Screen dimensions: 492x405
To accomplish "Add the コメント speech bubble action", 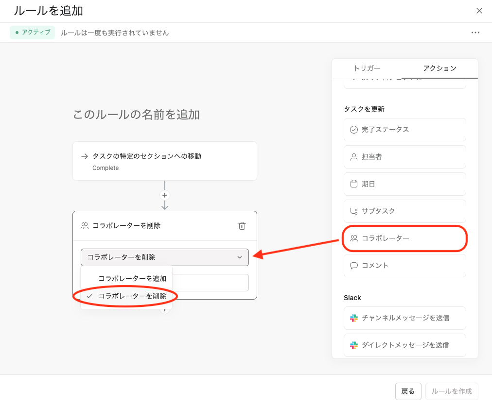I will (x=405, y=266).
